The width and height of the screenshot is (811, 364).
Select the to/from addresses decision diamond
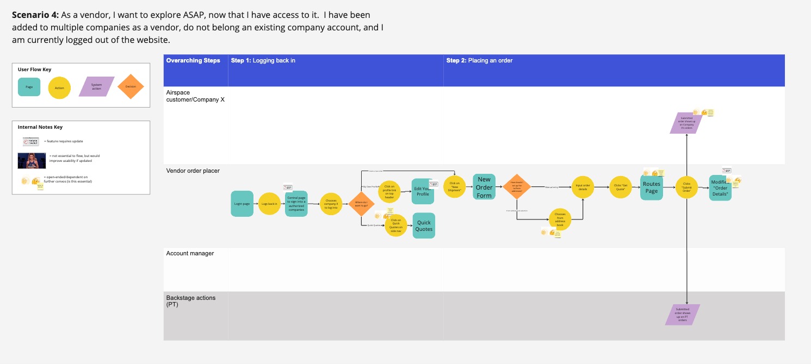(516, 187)
